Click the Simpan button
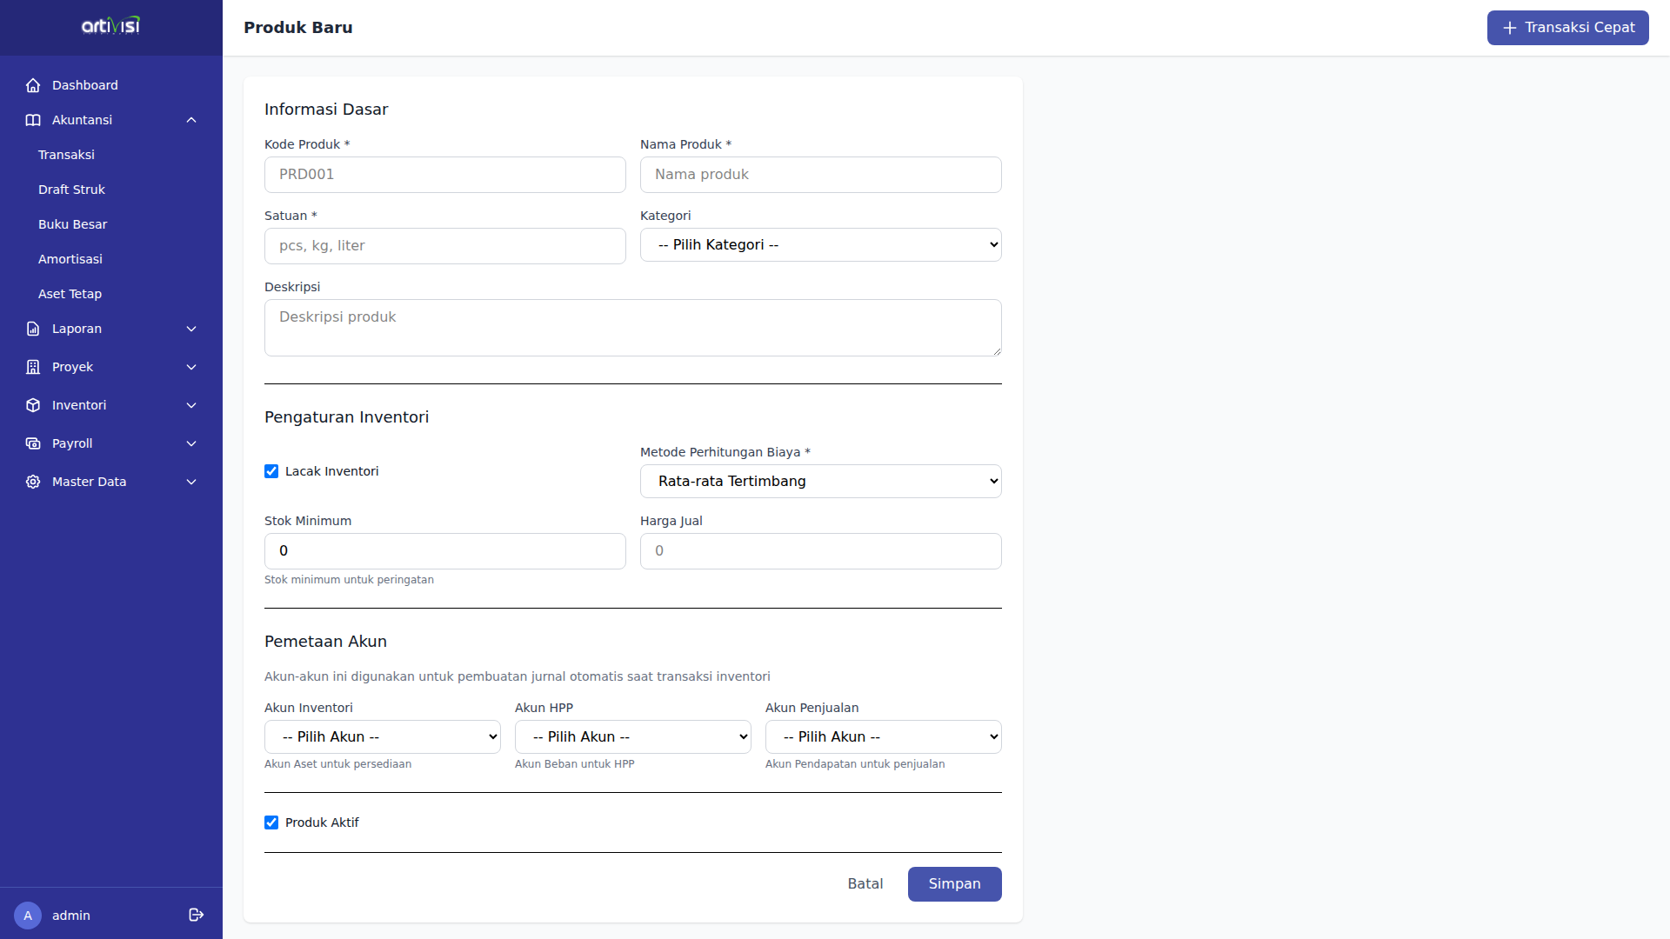This screenshot has height=939, width=1670. 954,883
